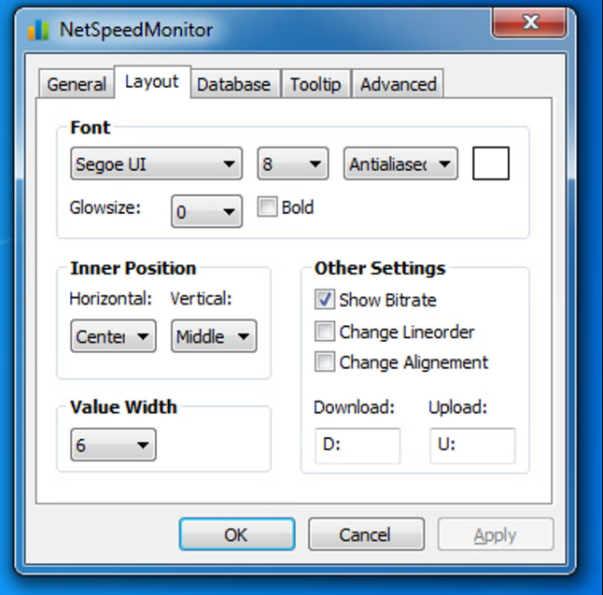The height and width of the screenshot is (595, 603).
Task: Enable the Bold checkbox
Action: tap(268, 207)
